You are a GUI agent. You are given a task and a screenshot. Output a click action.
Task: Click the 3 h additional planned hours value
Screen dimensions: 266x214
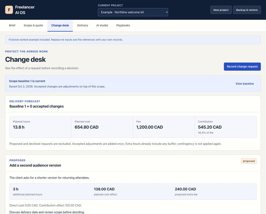click(x=16, y=189)
